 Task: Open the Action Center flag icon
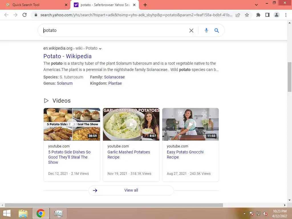pos(252,214)
